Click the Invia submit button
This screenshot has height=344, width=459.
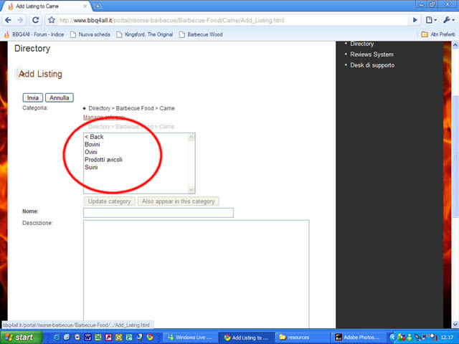pos(33,97)
